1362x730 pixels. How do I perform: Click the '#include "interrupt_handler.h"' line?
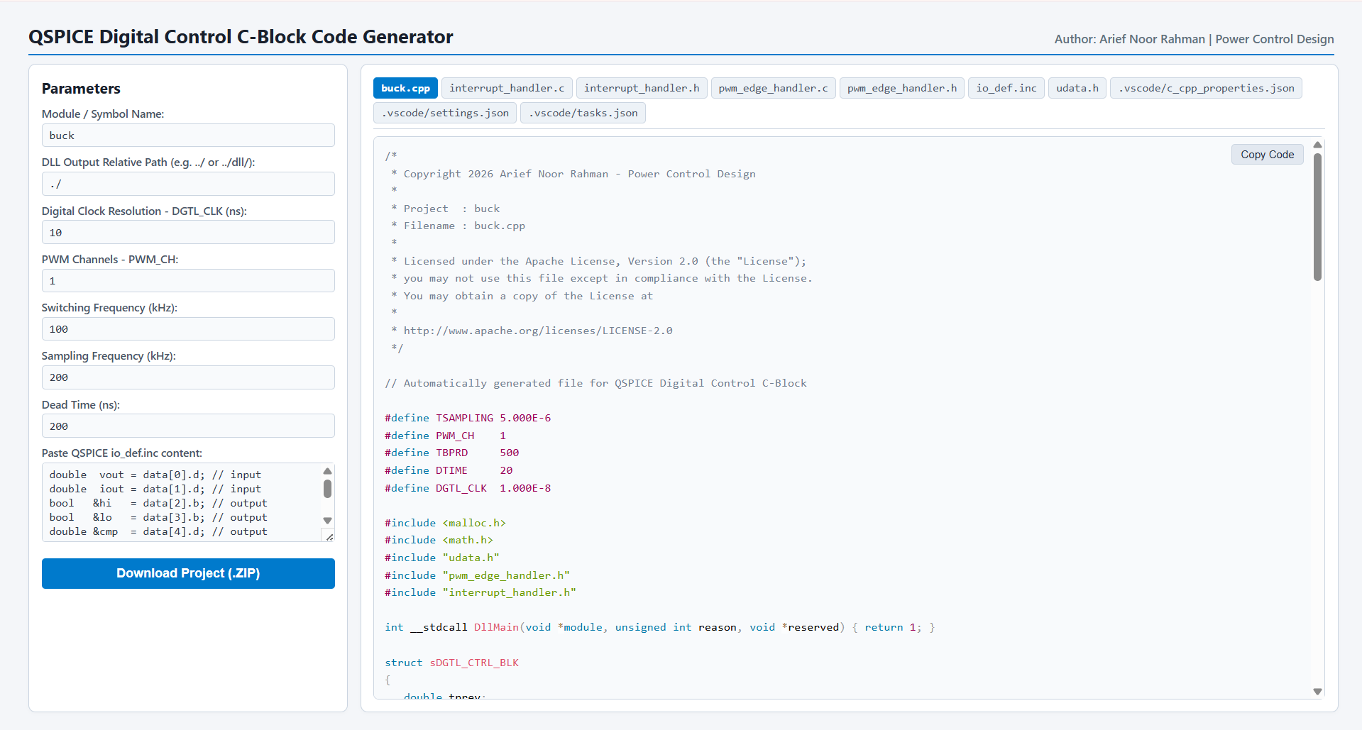480,592
